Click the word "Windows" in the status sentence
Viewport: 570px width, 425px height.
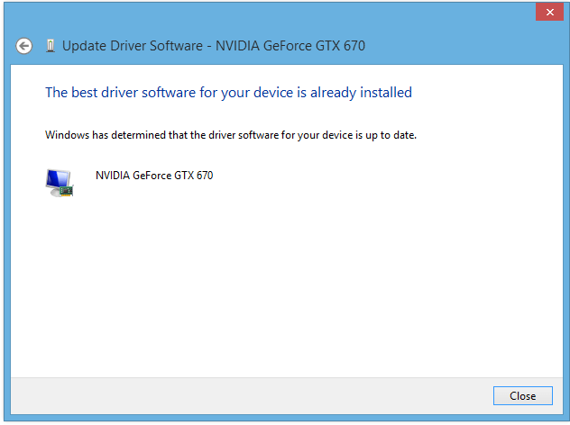67,135
